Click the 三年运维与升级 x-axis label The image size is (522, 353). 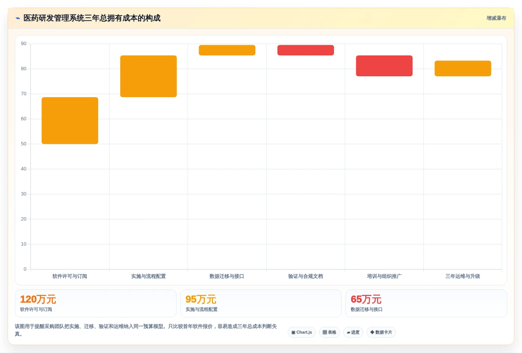(x=463, y=276)
